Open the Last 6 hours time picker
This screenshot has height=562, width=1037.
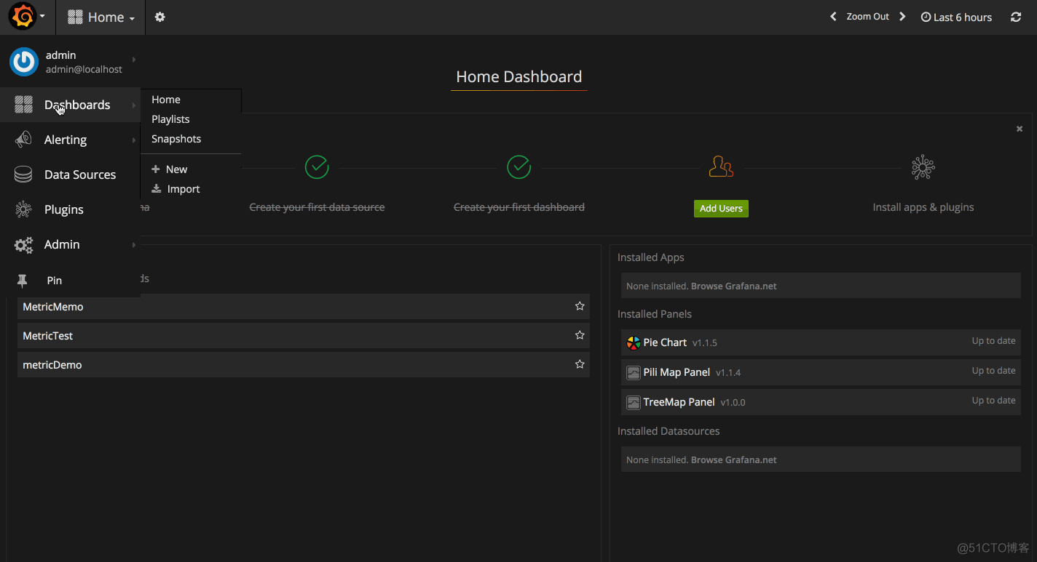tap(956, 17)
